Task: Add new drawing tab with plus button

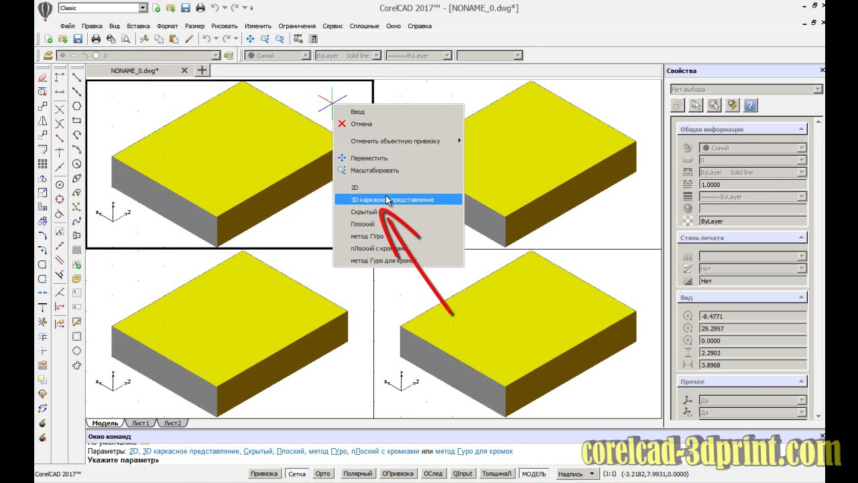Action: [x=202, y=70]
